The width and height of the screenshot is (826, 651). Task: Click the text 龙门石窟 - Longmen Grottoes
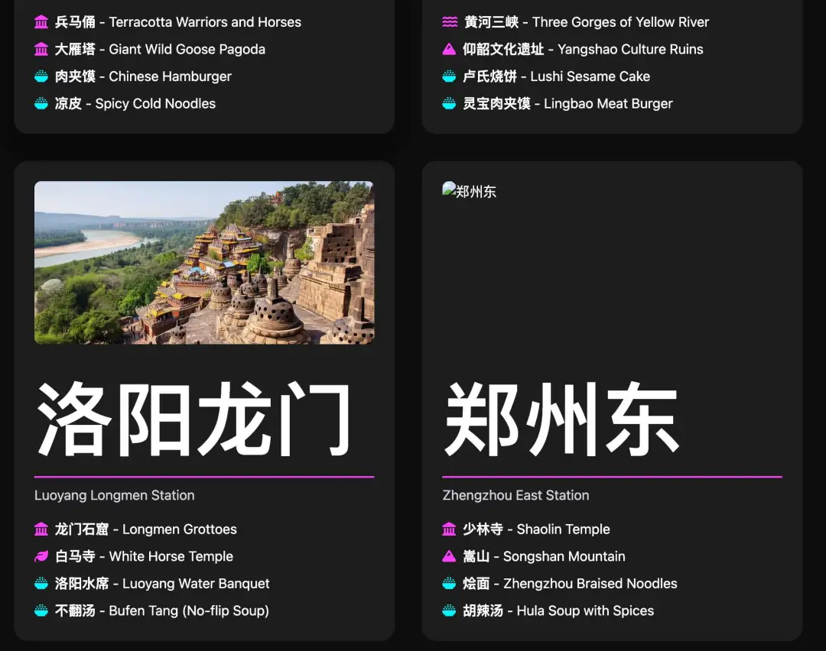[x=146, y=530]
